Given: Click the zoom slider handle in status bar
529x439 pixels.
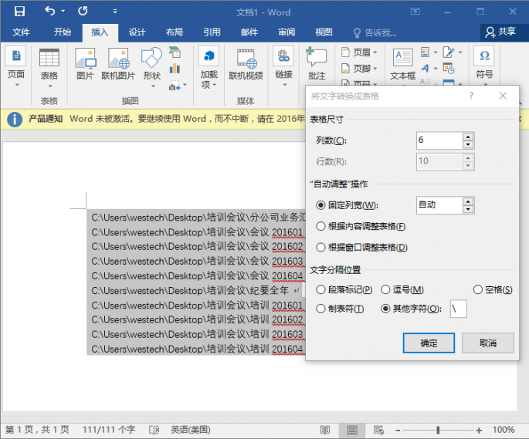Looking at the screenshot, I should [438, 430].
